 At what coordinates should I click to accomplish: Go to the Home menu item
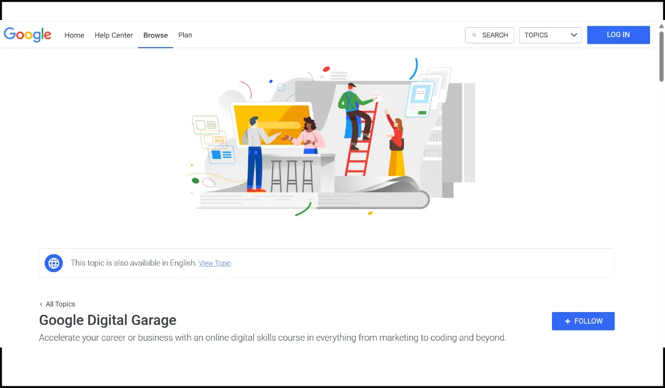point(74,35)
